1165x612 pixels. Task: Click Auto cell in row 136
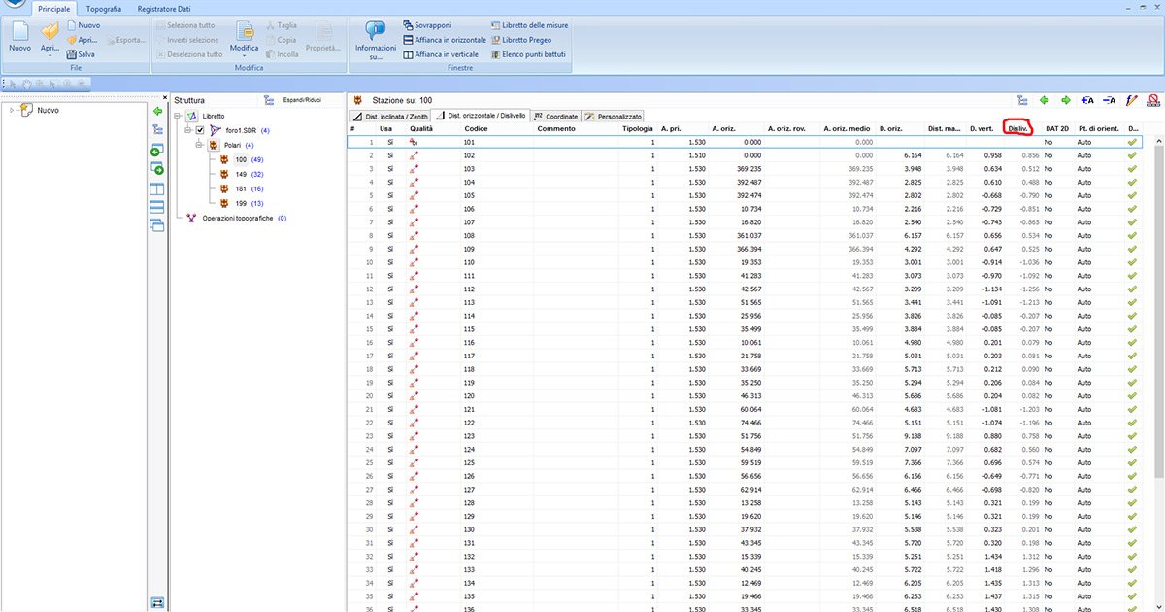point(1083,610)
